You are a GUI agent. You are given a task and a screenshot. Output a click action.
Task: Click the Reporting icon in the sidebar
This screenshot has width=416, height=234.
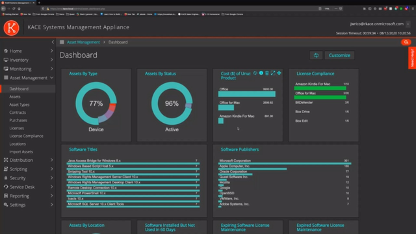tap(6, 196)
